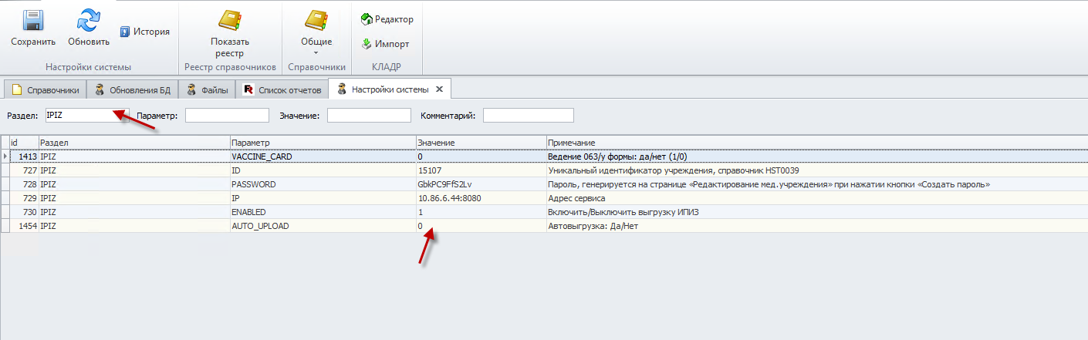Open the Список отчетов tab
Viewport: 1088px width, 340px height.
(282, 90)
